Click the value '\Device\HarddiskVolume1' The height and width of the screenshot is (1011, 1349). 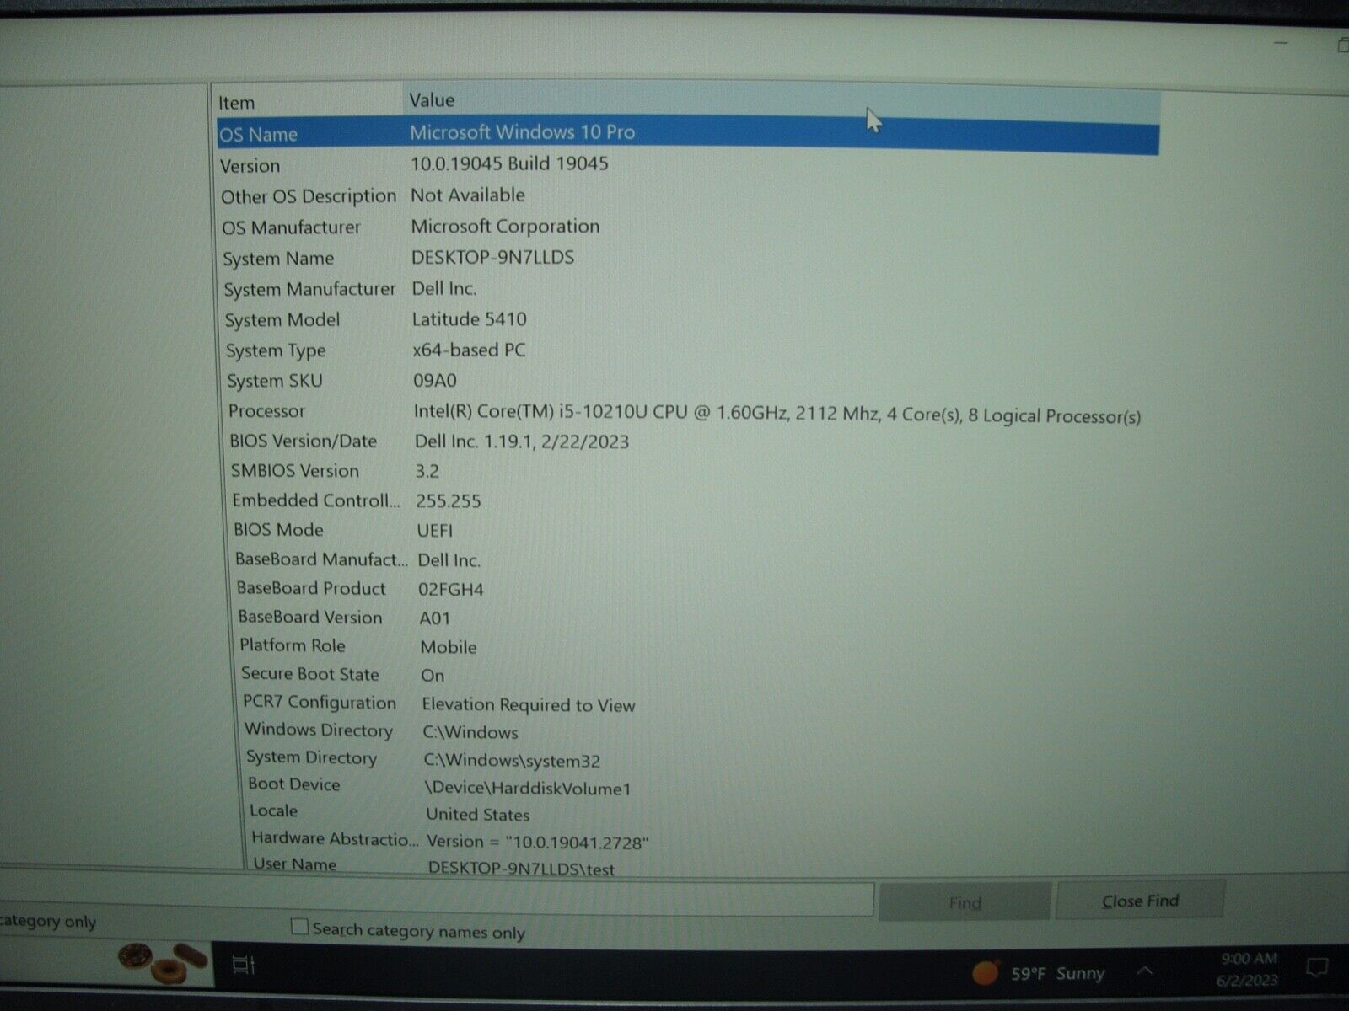pos(528,789)
